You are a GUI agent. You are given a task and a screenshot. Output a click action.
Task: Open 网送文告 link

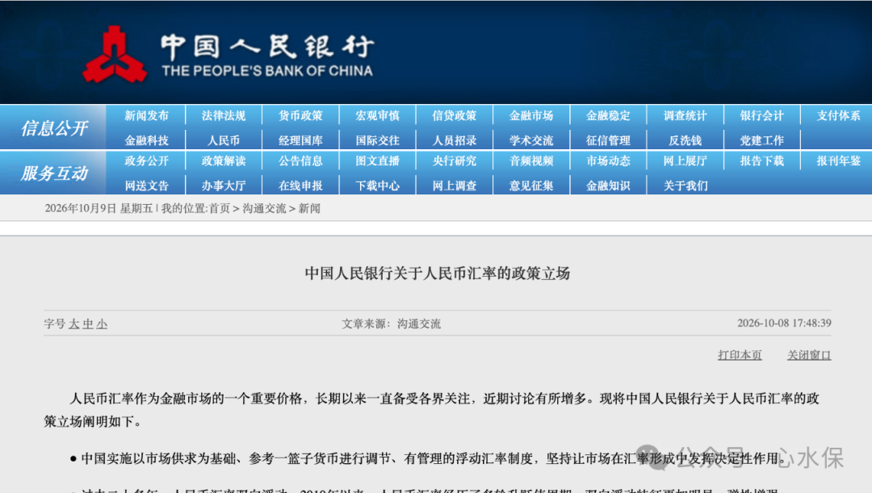click(x=146, y=186)
